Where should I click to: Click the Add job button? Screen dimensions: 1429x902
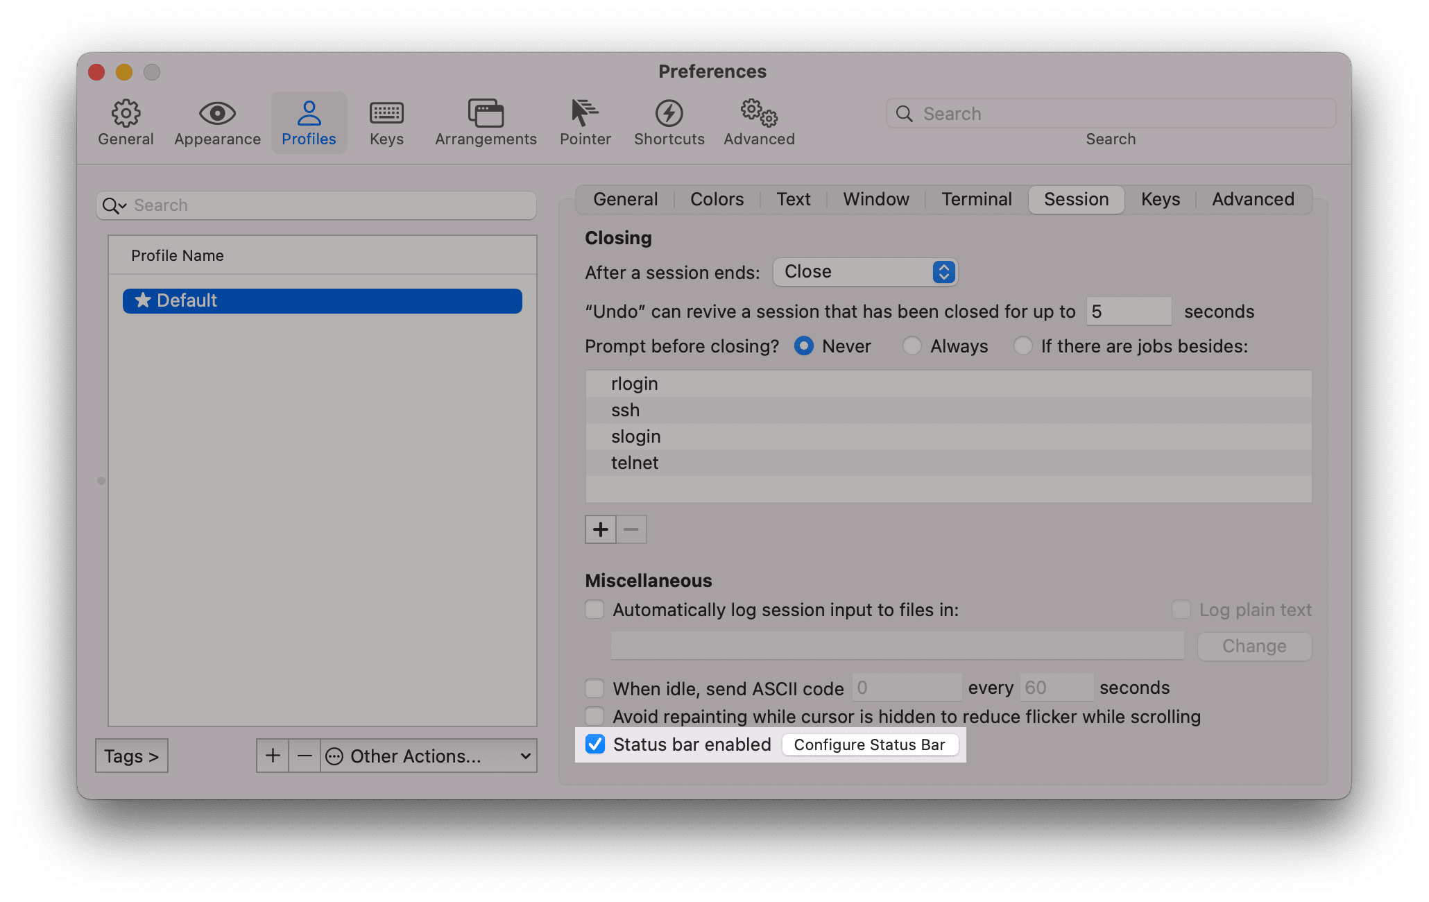601,529
